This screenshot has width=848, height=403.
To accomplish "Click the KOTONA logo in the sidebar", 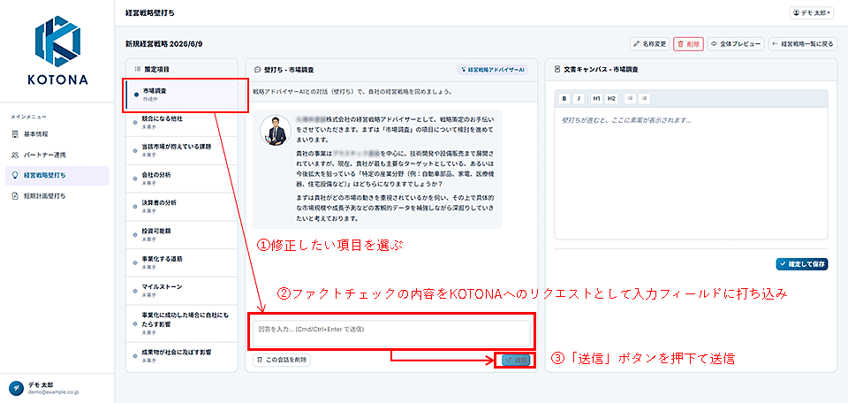I will 57,51.
